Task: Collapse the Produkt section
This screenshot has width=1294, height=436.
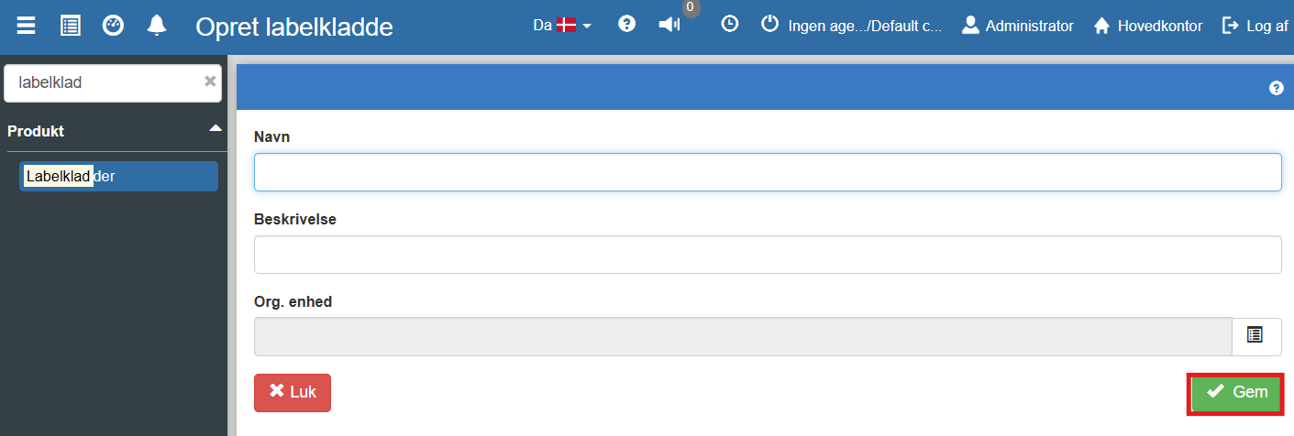Action: click(x=216, y=128)
